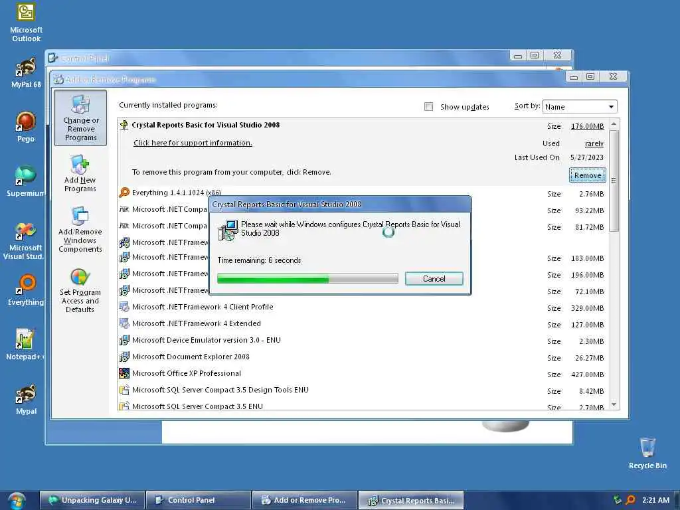680x510 pixels.
Task: Click the Everything 1.4.1.1024 list icon
Action: 124,193
